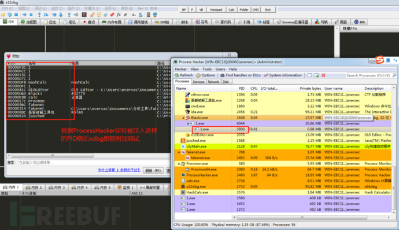Click the BP button in x32dbg
Screen dimensions: 399x230
click(x=184, y=10)
